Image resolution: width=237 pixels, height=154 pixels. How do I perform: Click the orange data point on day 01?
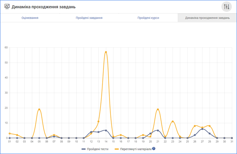pyautogui.click(x=9, y=133)
